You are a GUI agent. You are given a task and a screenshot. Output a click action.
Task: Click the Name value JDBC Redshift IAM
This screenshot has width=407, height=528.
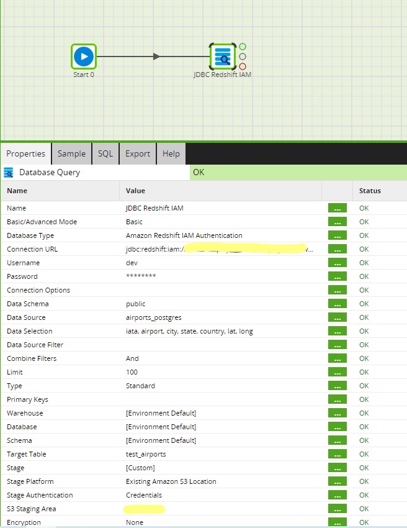(x=154, y=208)
